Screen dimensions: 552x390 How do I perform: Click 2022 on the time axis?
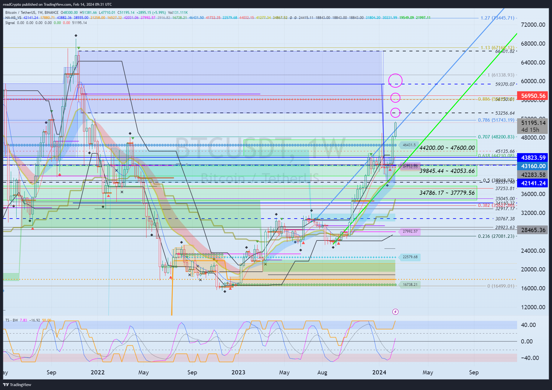click(x=97, y=372)
